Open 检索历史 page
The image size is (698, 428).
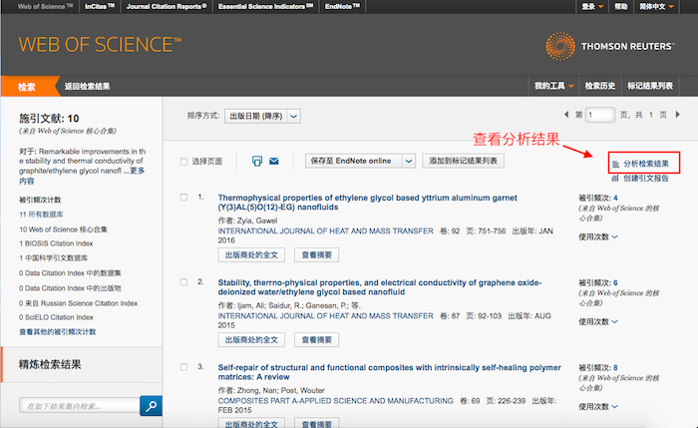click(x=599, y=86)
